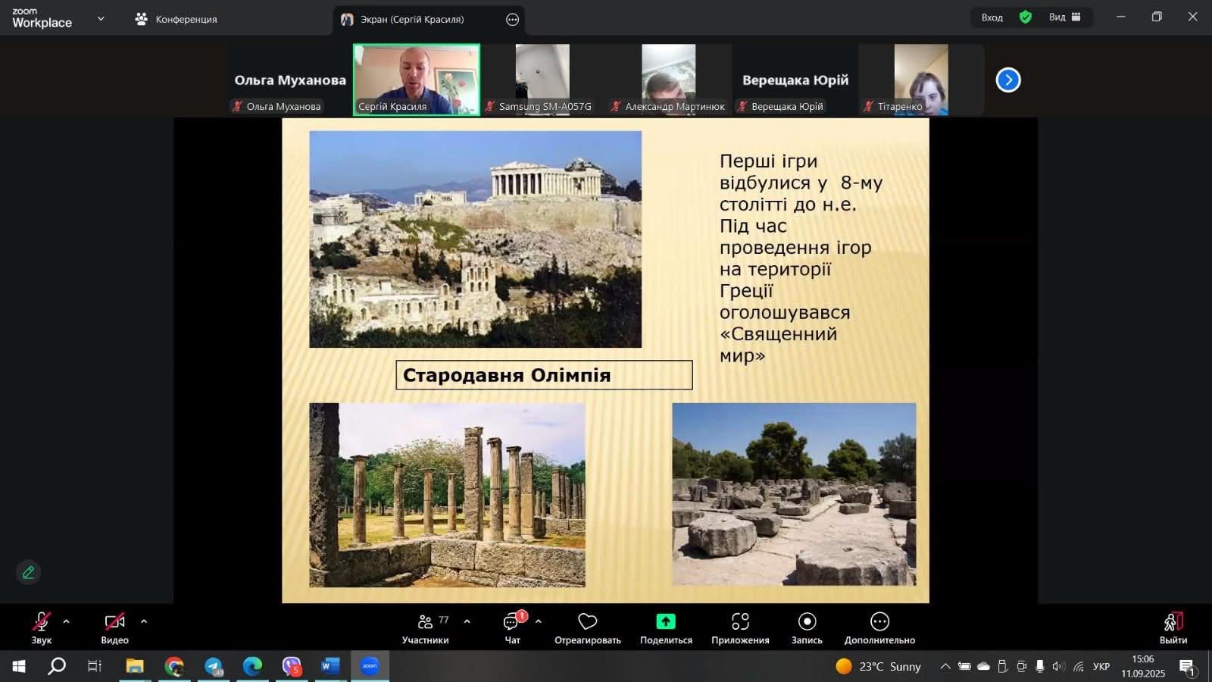This screenshot has height=682, width=1212.
Task: Expand chat options arrow
Action: pos(539,621)
